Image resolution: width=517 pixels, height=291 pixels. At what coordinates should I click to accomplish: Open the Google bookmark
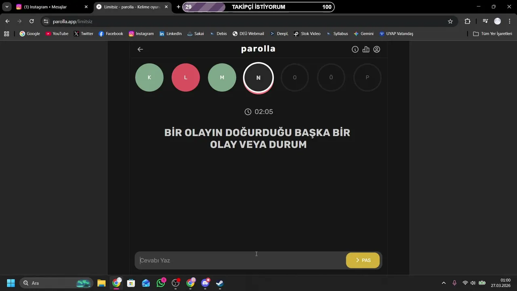pyautogui.click(x=30, y=34)
